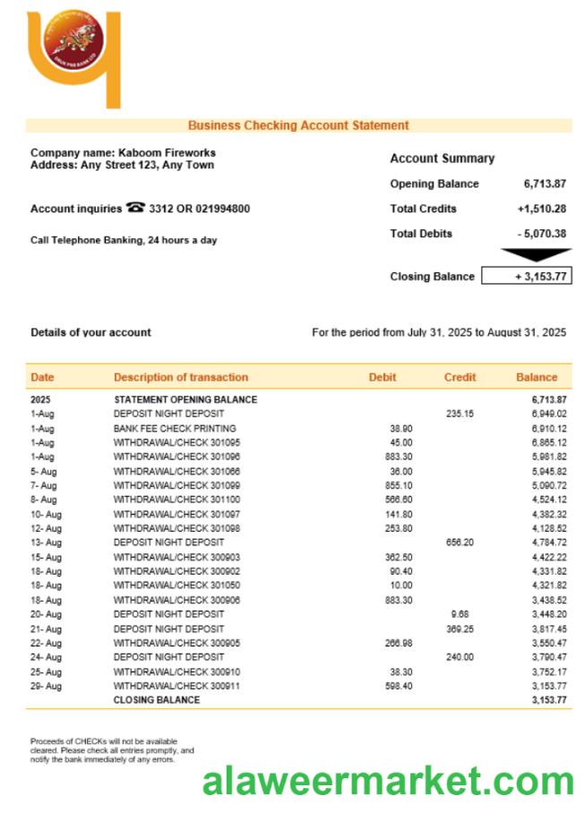Click the alaweermarket.com watermark link

click(387, 782)
